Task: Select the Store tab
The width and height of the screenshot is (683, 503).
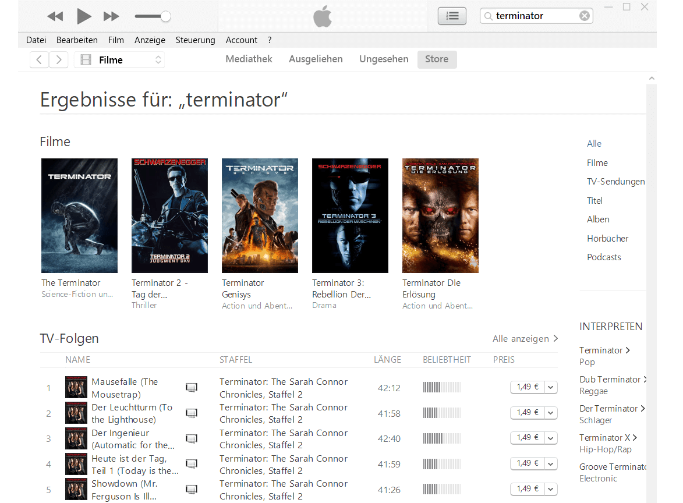Action: pos(437,59)
